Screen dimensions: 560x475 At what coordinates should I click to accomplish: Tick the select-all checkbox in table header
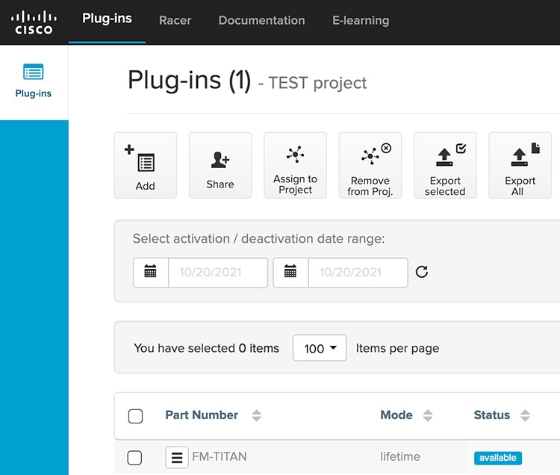click(135, 416)
